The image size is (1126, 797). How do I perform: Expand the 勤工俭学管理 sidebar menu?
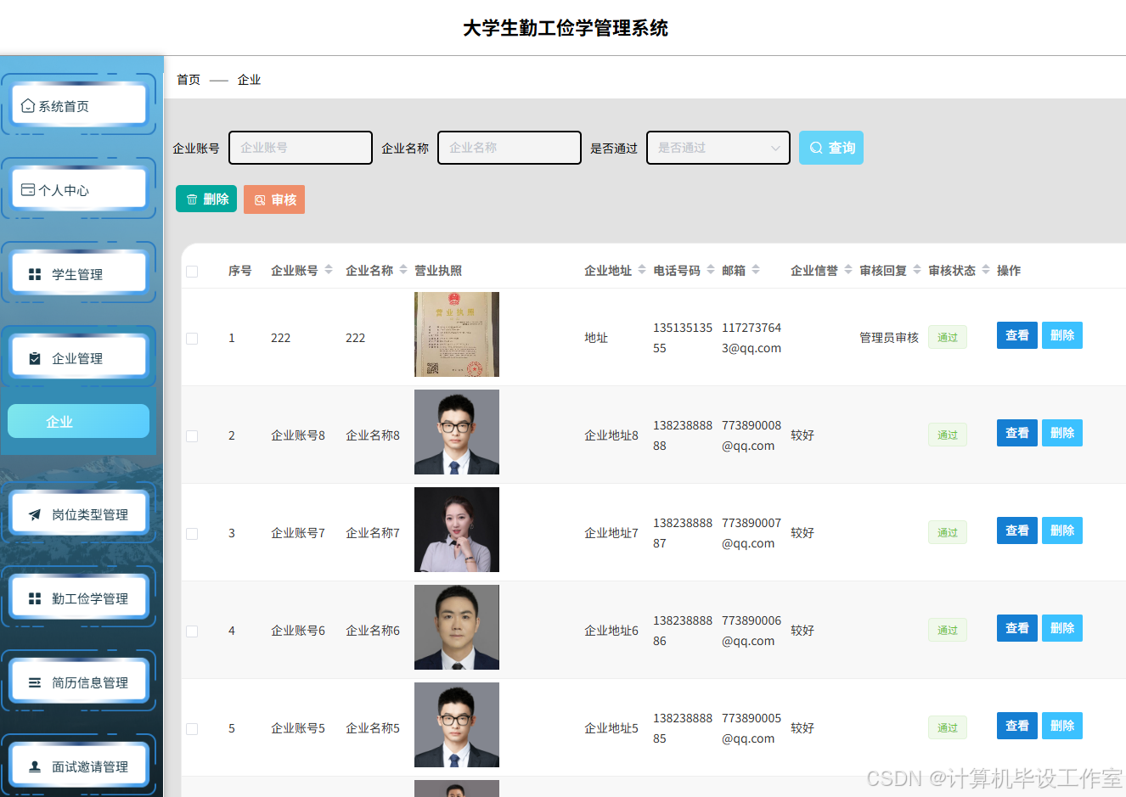78,598
